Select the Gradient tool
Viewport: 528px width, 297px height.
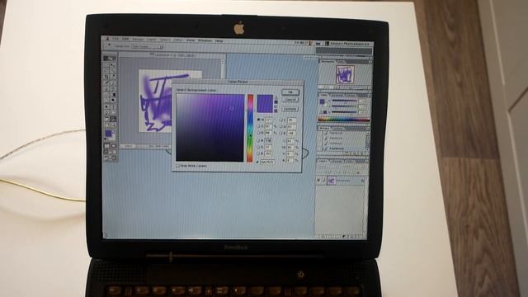coord(113,95)
